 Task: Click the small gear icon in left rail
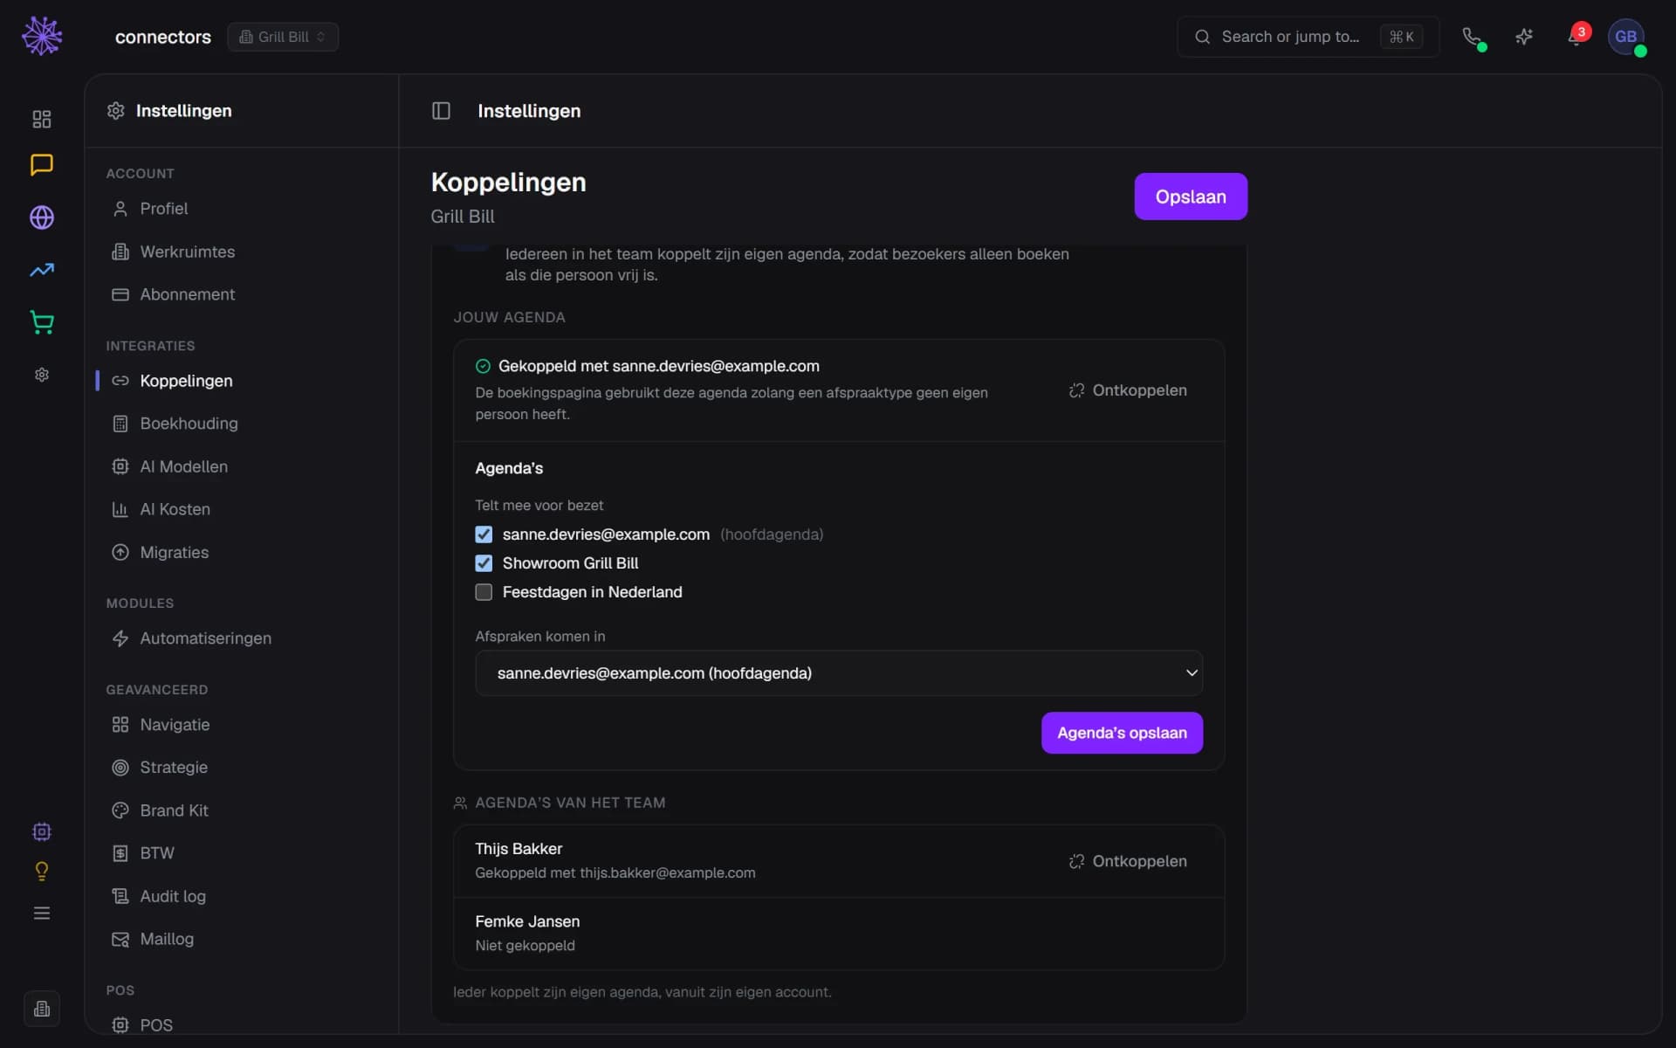[42, 375]
